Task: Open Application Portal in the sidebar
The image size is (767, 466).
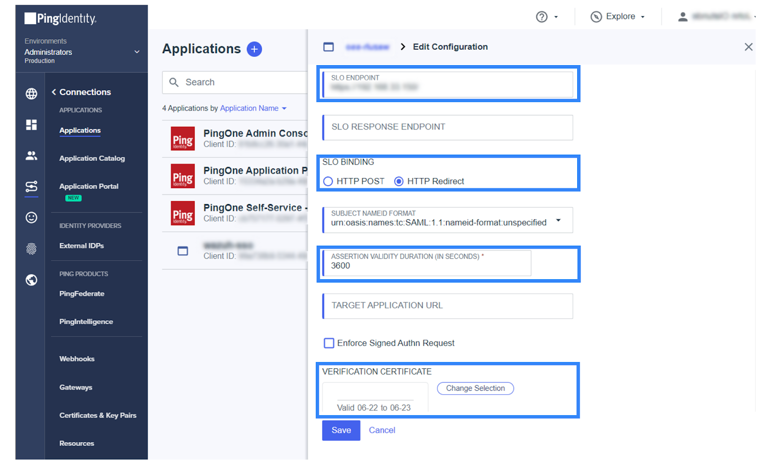Action: (89, 186)
